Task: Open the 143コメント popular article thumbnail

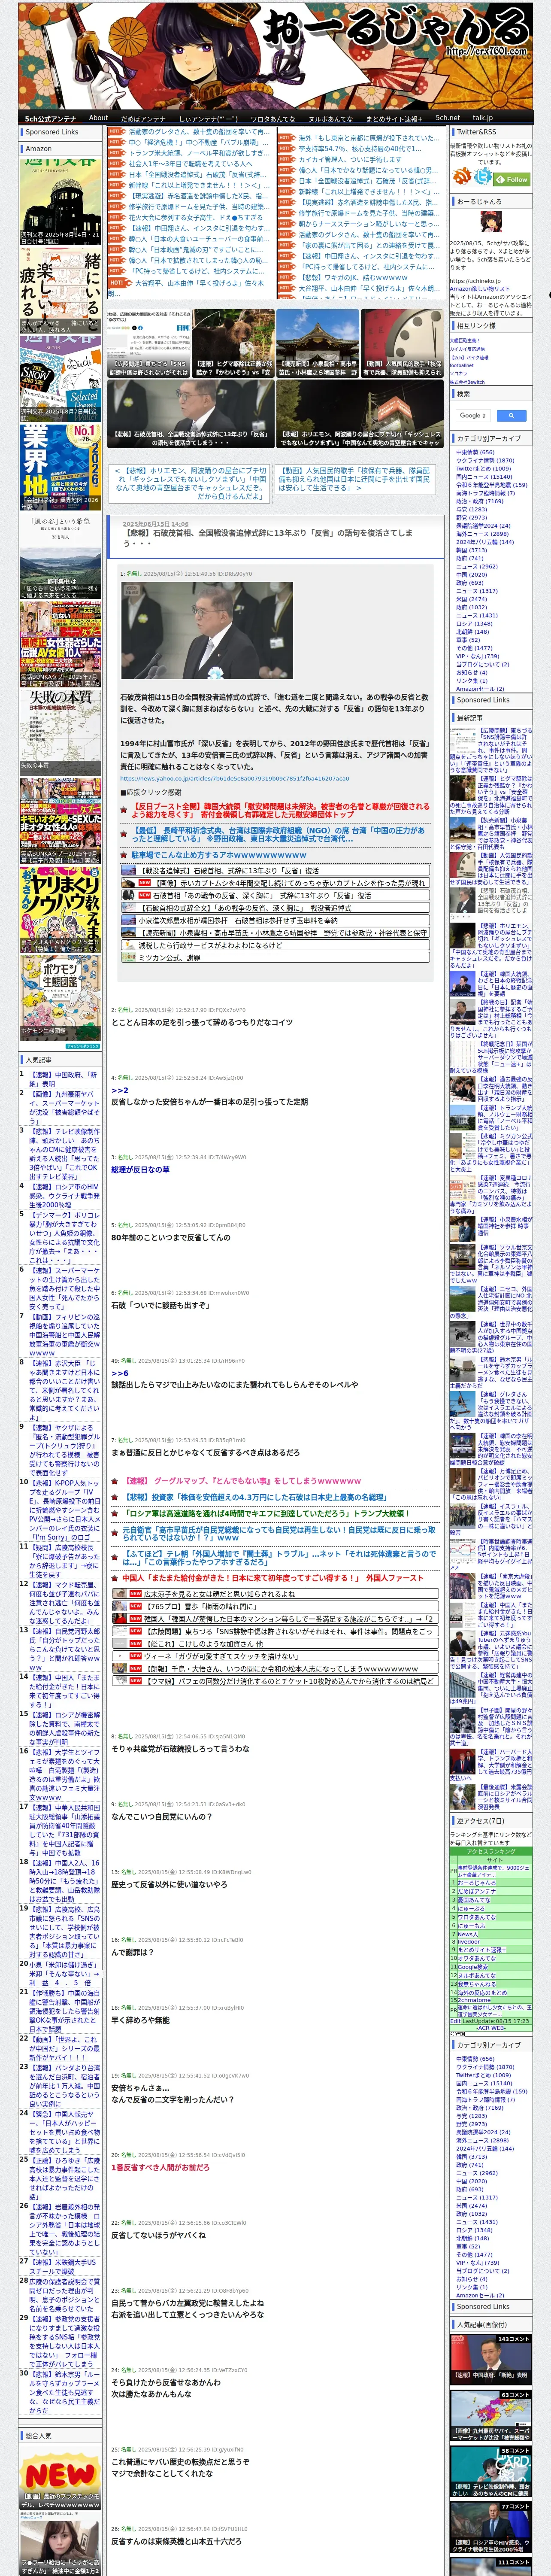Action: point(490,2359)
